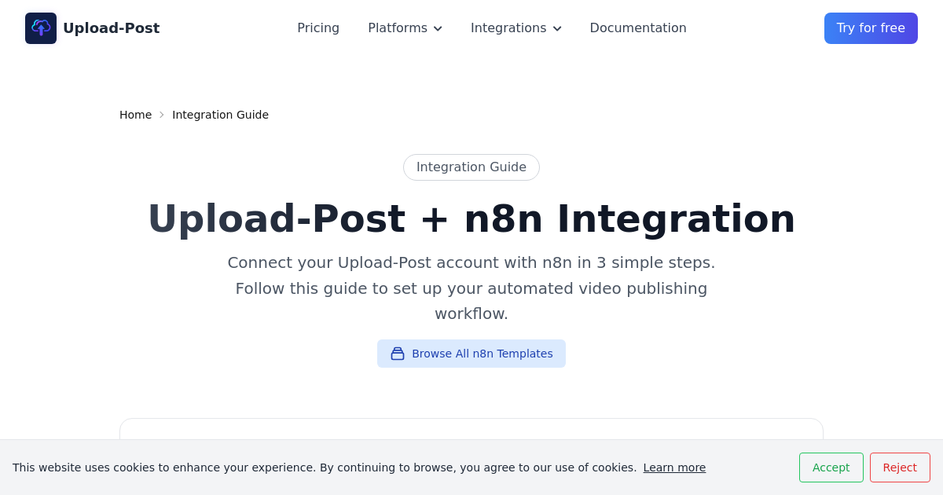Click the Upload-Post cloud logo icon

(x=41, y=28)
